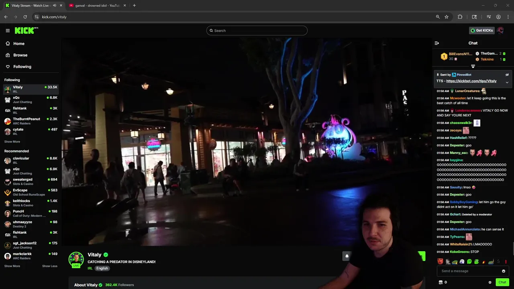
Task: Open cytate channel in sidebar
Action: (31, 131)
